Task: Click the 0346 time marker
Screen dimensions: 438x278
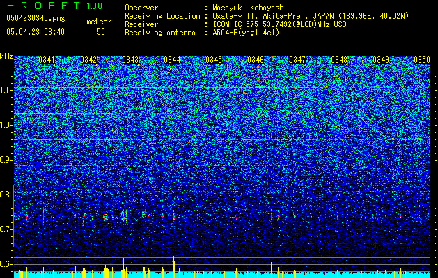Action: (256, 60)
